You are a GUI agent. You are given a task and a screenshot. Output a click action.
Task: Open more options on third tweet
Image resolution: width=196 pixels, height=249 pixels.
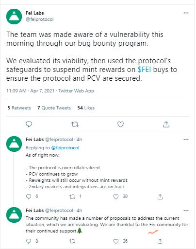point(186,211)
